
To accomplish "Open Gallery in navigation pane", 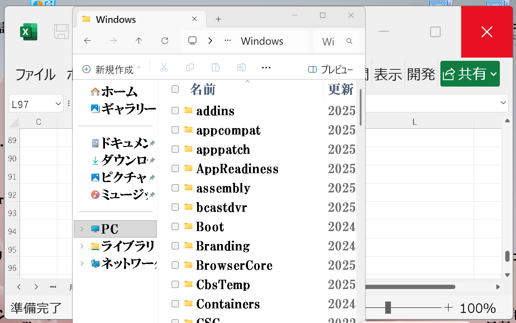I will pyautogui.click(x=124, y=108).
